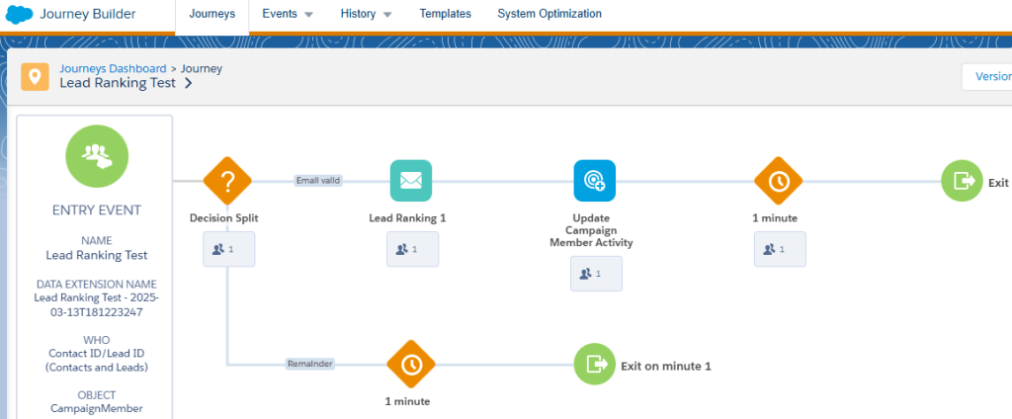Click the orange journey location pin icon
Screen dimensions: 1012x419
pos(36,76)
